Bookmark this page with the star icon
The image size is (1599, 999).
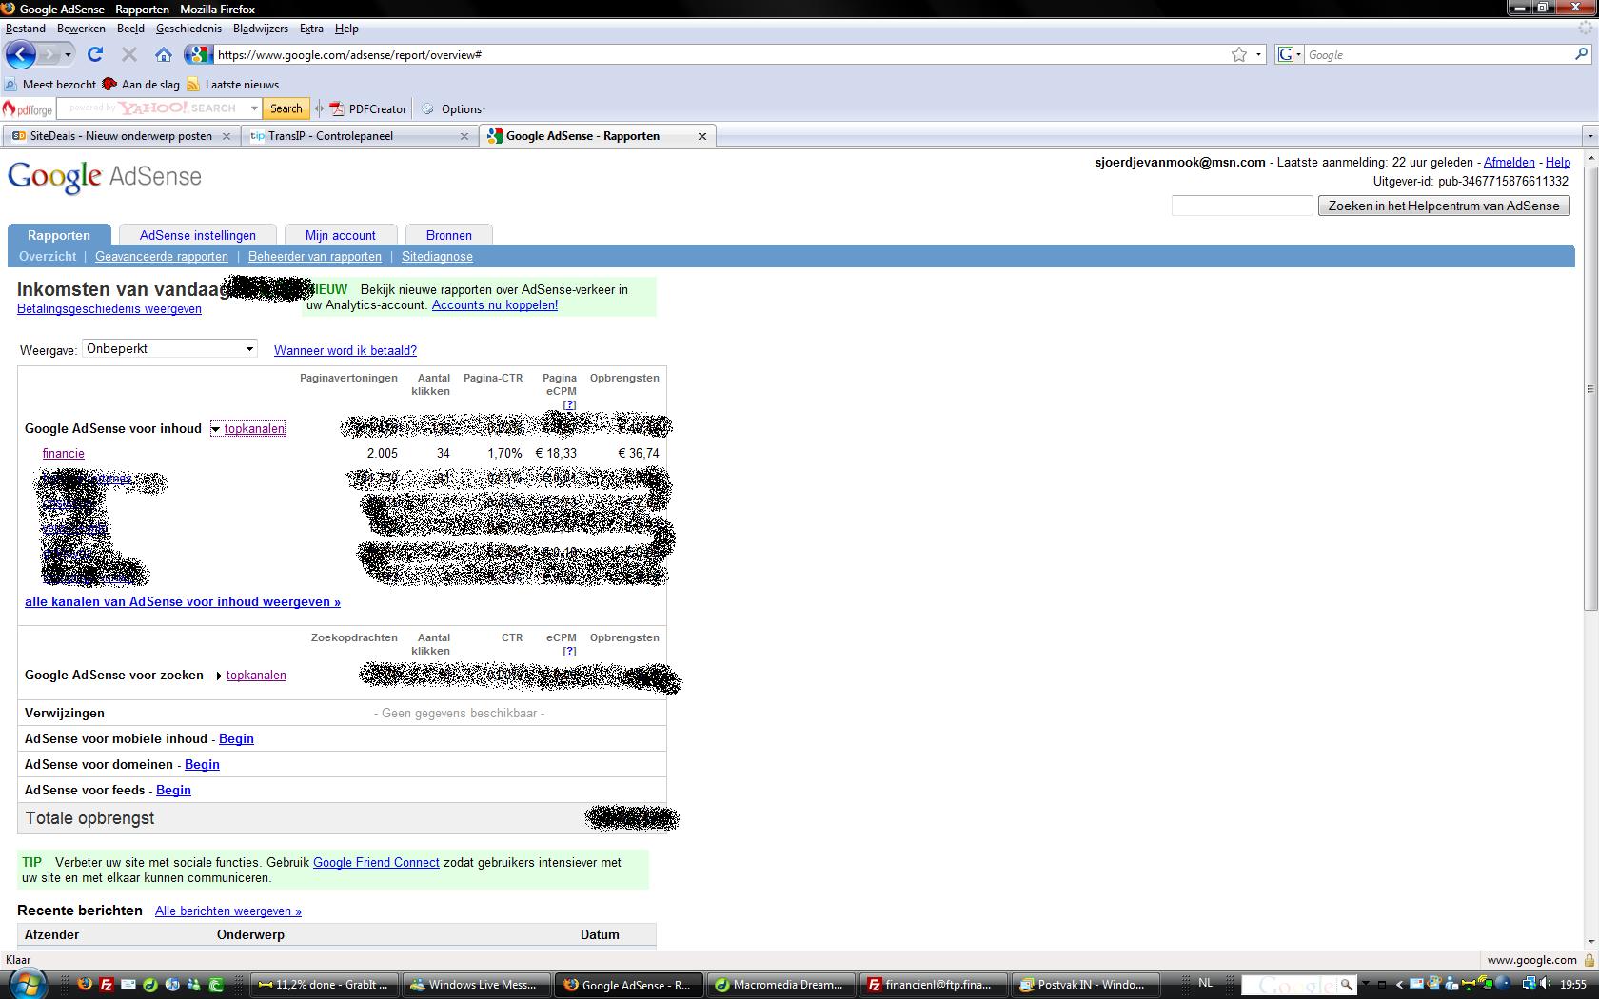click(1239, 54)
